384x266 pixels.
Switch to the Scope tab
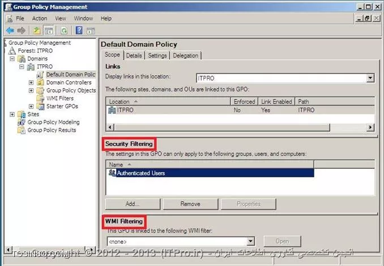112,55
